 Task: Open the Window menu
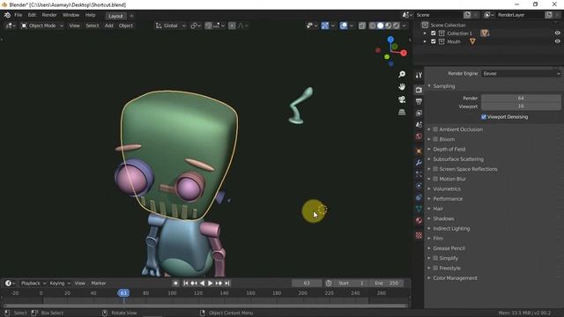click(x=70, y=15)
